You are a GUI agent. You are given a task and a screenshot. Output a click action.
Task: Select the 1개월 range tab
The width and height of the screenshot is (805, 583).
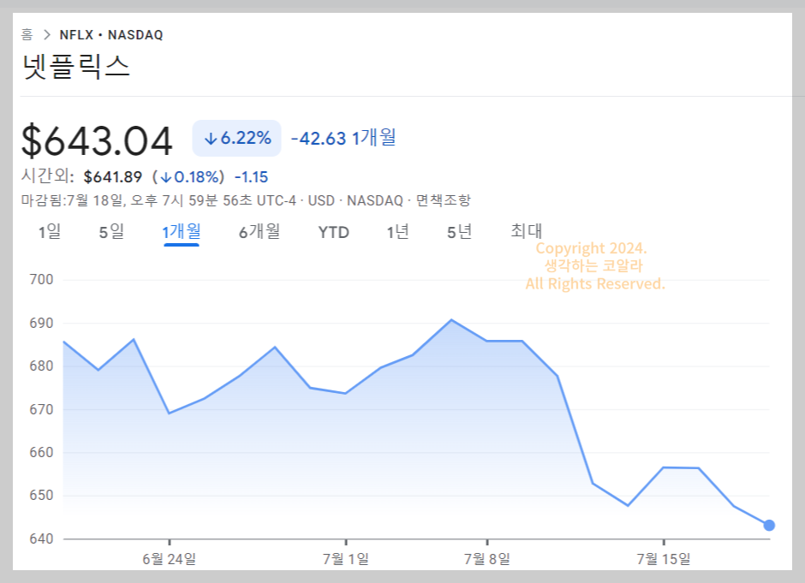(182, 232)
